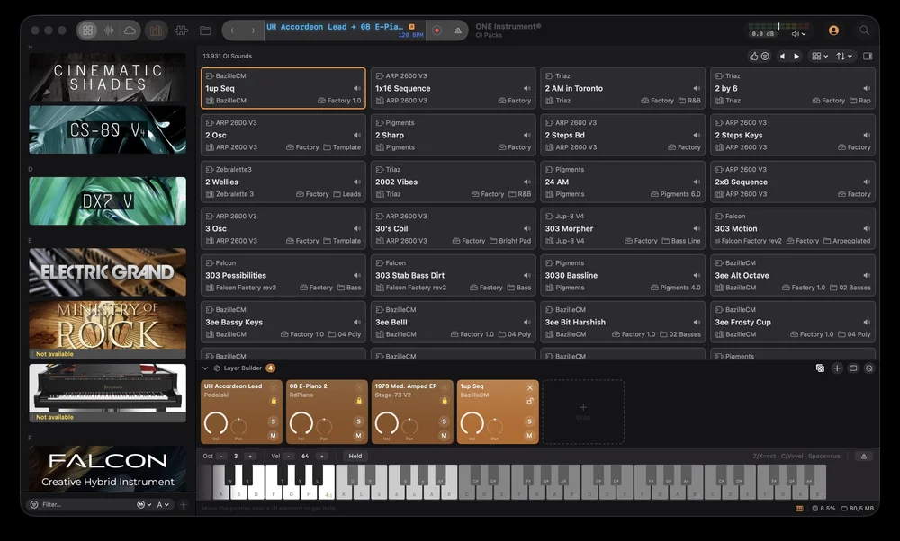The height and width of the screenshot is (541, 900).
Task: Collapse the Layer Builder panel chevron
Action: 205,368
